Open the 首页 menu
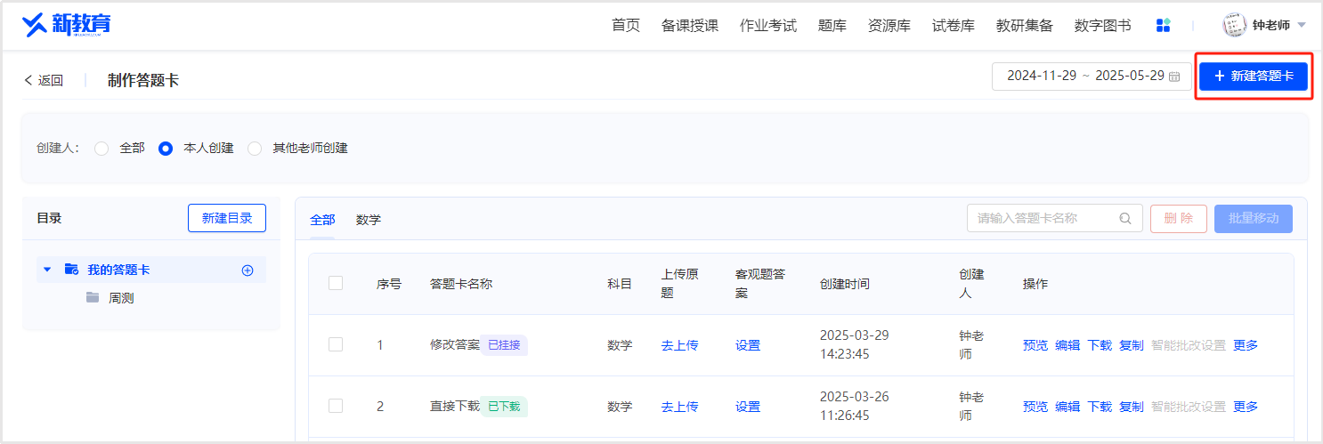Screen dimensions: 1323x444 (626, 26)
